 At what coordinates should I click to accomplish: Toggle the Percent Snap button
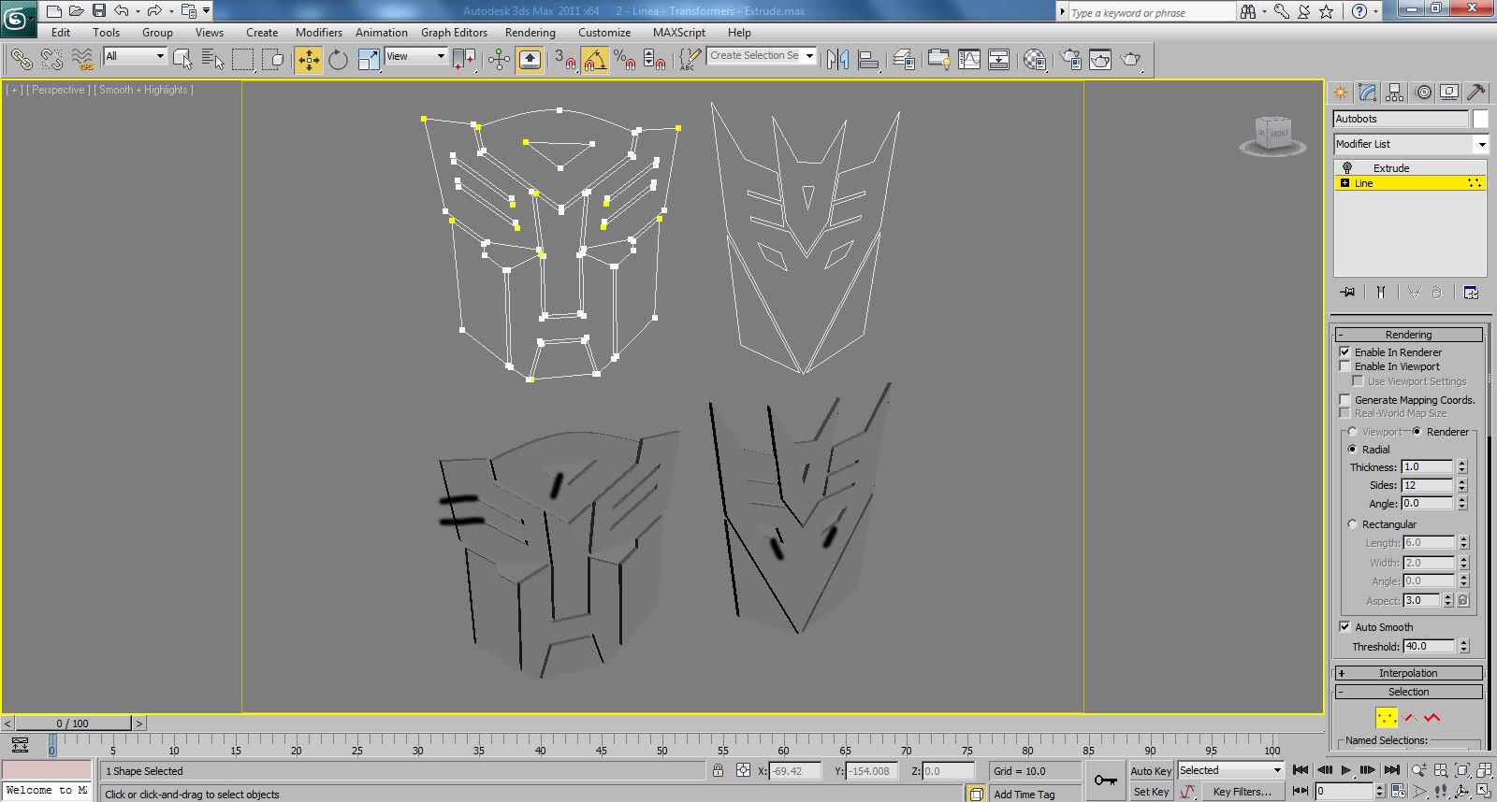coord(624,60)
